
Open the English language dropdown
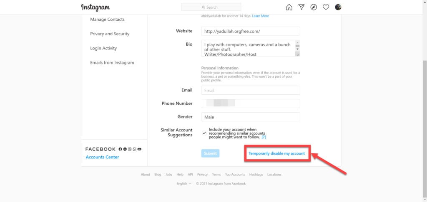184,184
